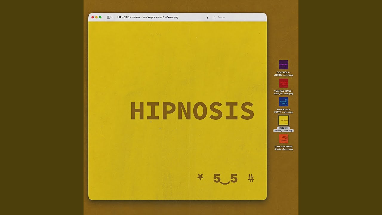The image size is (382, 215).
Task: Click the CICATRICES file name label
Action: click(x=284, y=74)
